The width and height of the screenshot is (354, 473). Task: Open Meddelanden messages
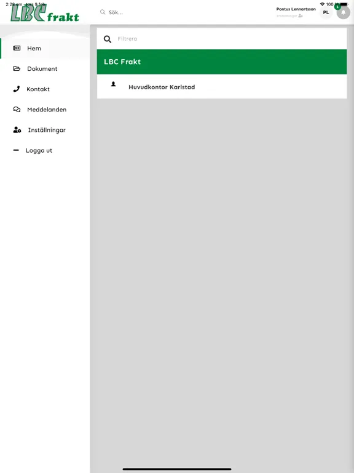[x=45, y=110]
